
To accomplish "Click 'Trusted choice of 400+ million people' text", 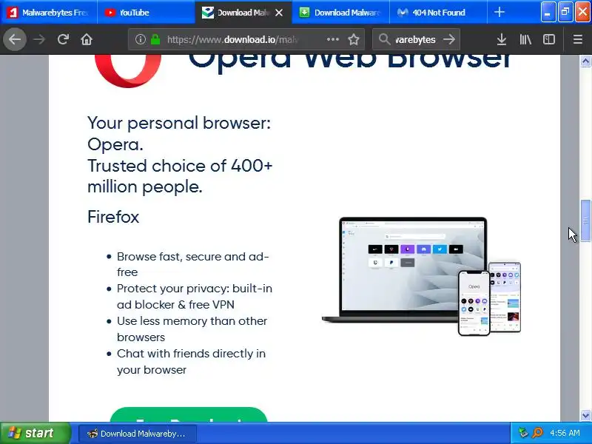I will point(180,176).
